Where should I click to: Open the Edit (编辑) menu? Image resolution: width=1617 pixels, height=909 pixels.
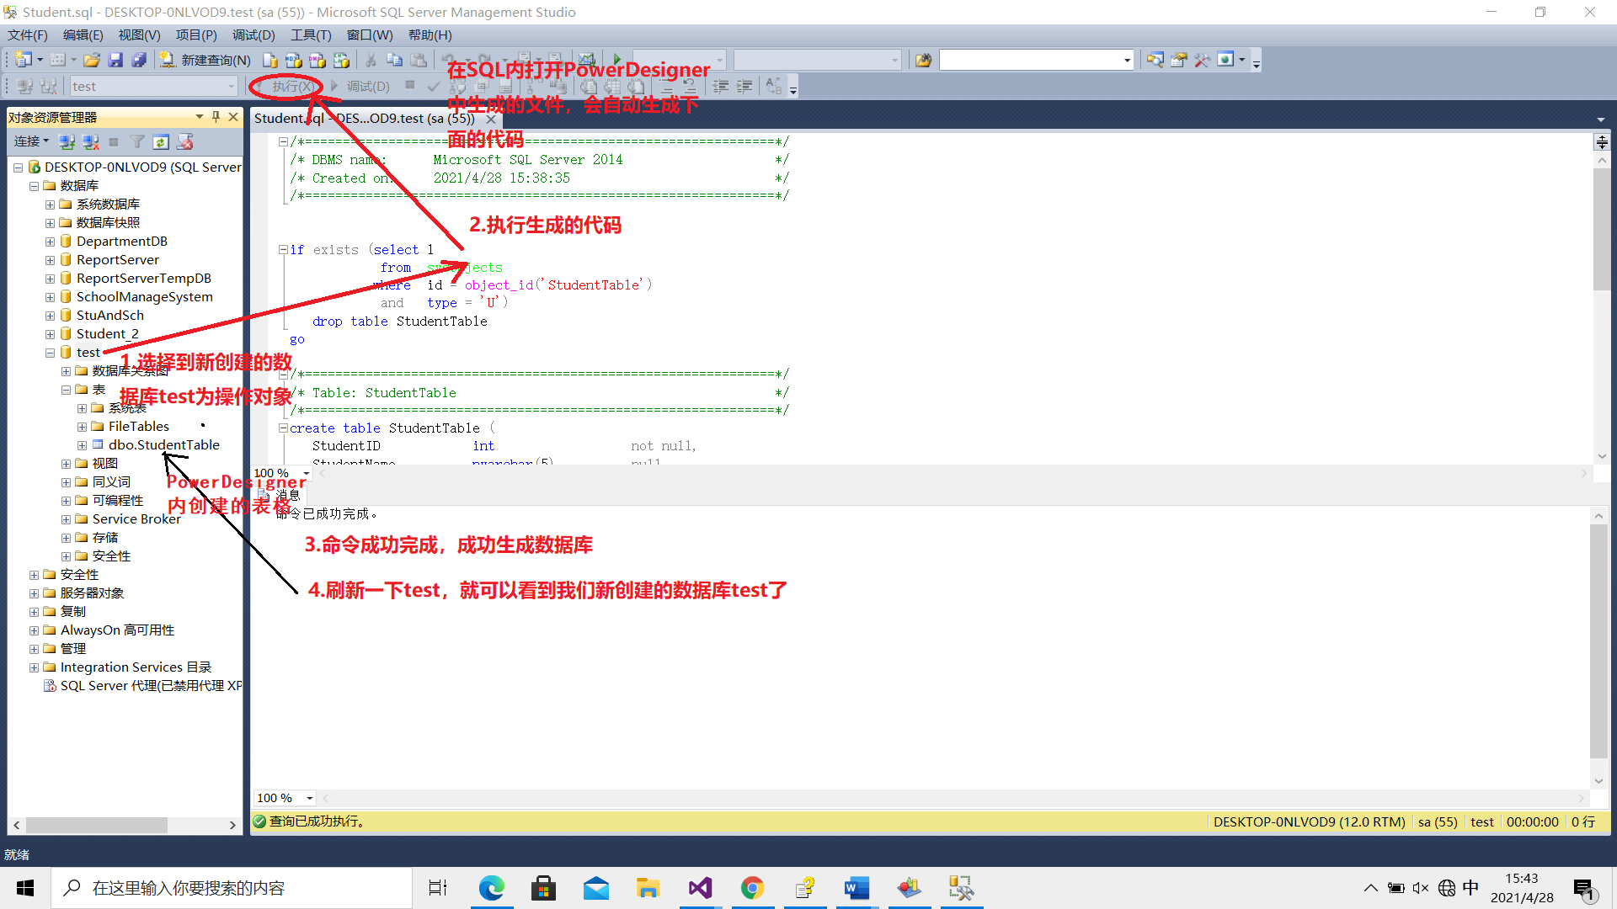(x=83, y=35)
